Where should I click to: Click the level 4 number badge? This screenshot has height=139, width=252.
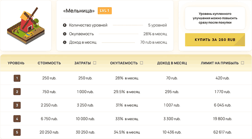(17, 119)
